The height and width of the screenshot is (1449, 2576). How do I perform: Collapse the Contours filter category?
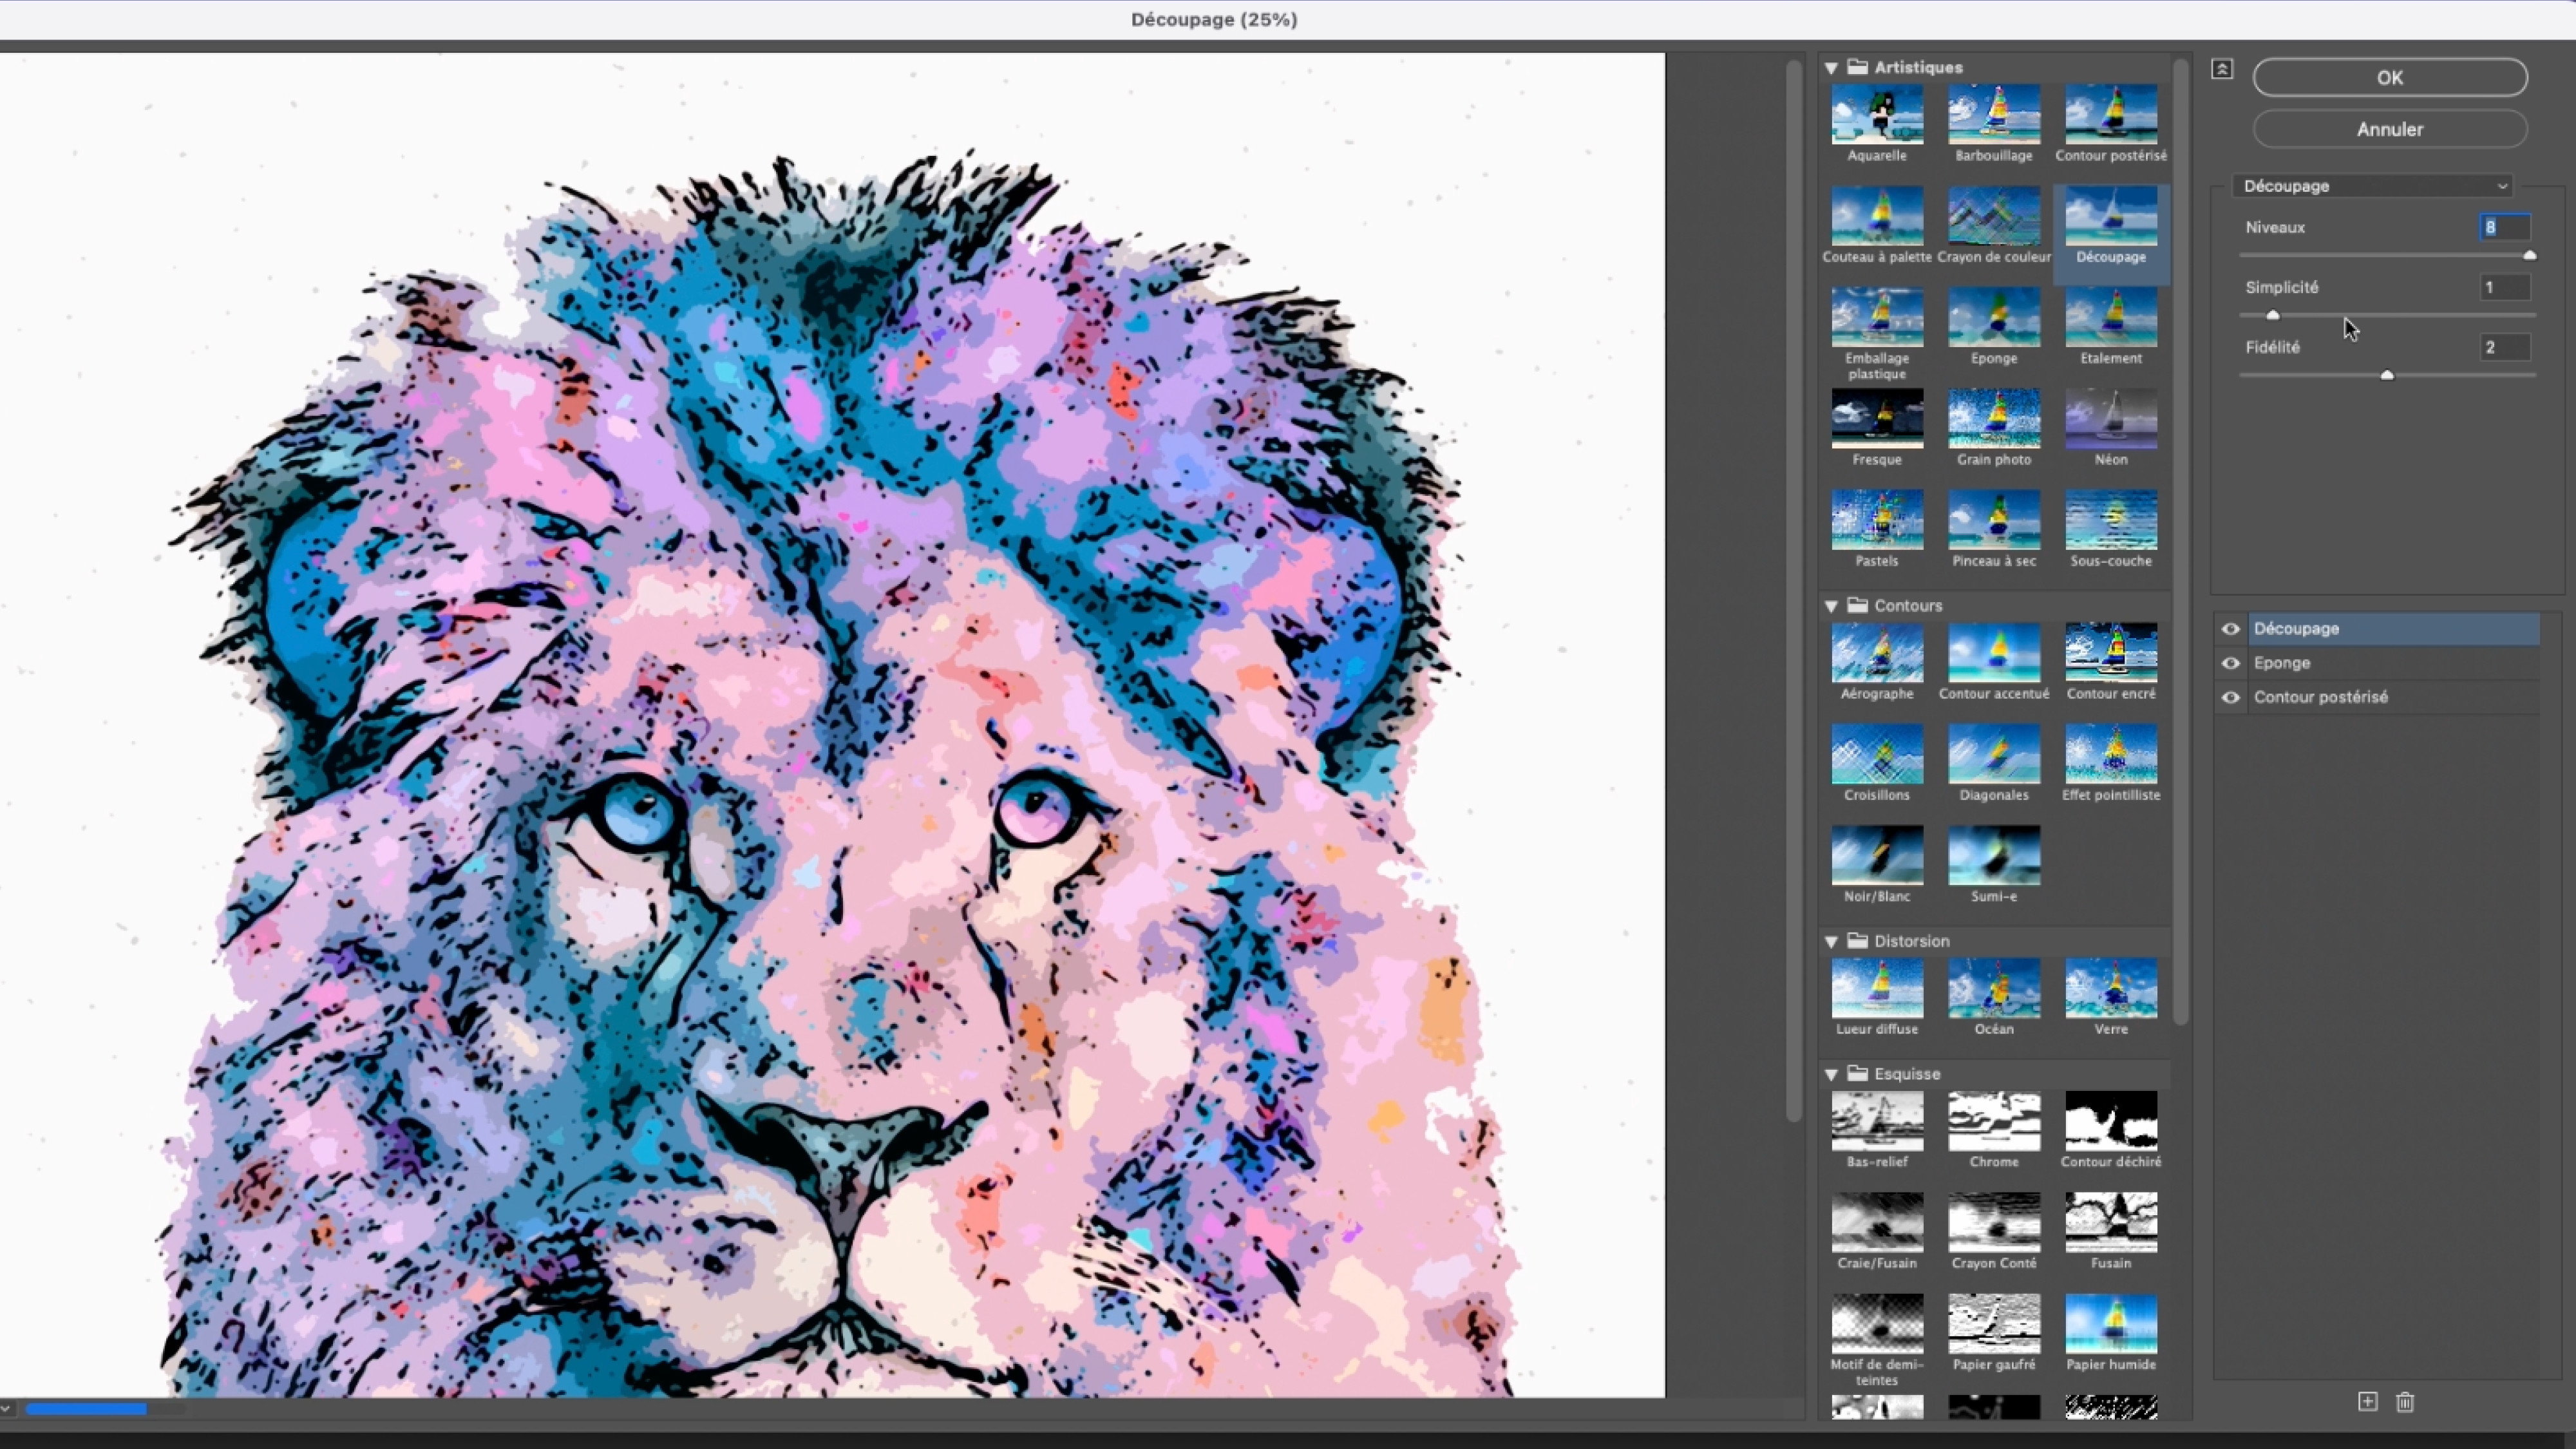[x=1831, y=606]
